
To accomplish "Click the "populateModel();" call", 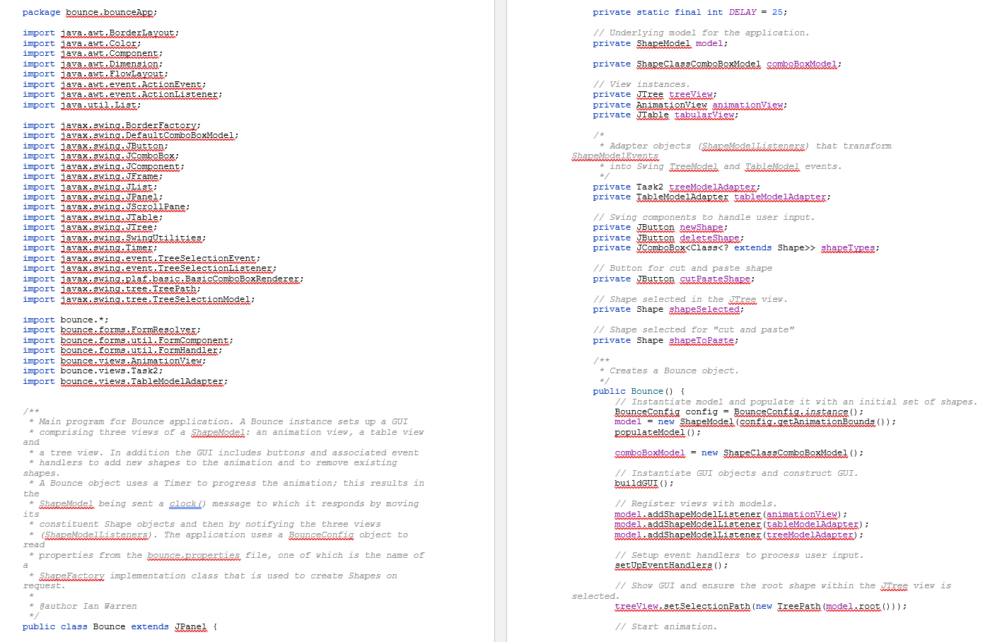I will [x=658, y=432].
